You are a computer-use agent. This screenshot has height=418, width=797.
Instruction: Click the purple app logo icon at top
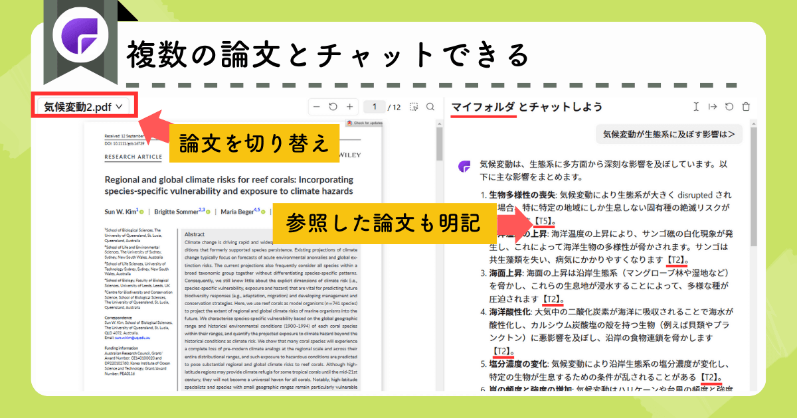pyautogui.click(x=82, y=35)
